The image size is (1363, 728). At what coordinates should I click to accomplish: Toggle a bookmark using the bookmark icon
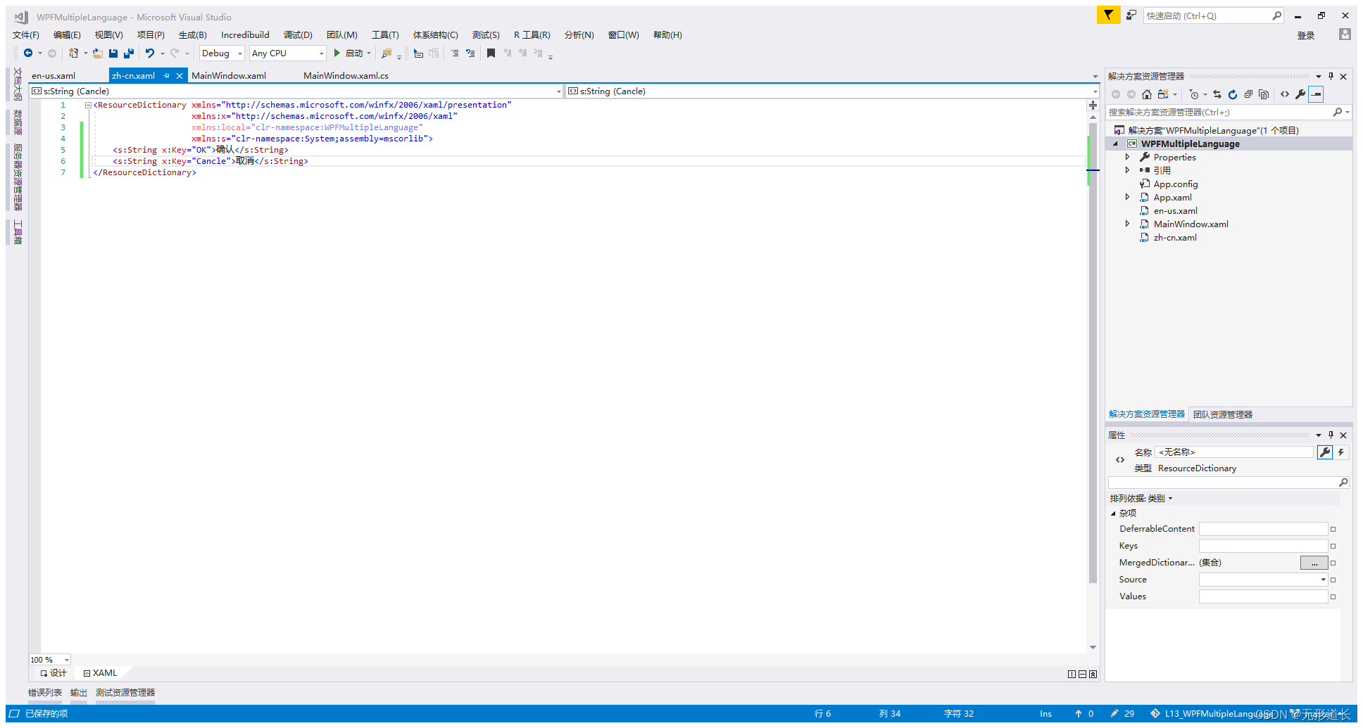[491, 53]
